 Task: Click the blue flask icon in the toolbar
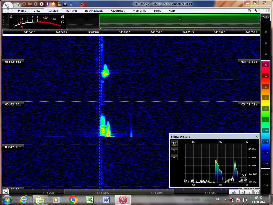coord(71,4)
